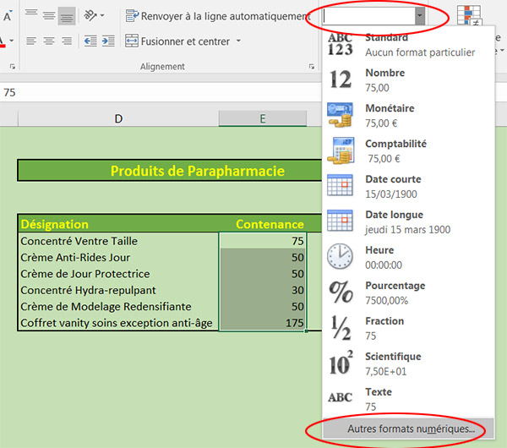
Task: Center text horizontally icon
Action: 49,41
